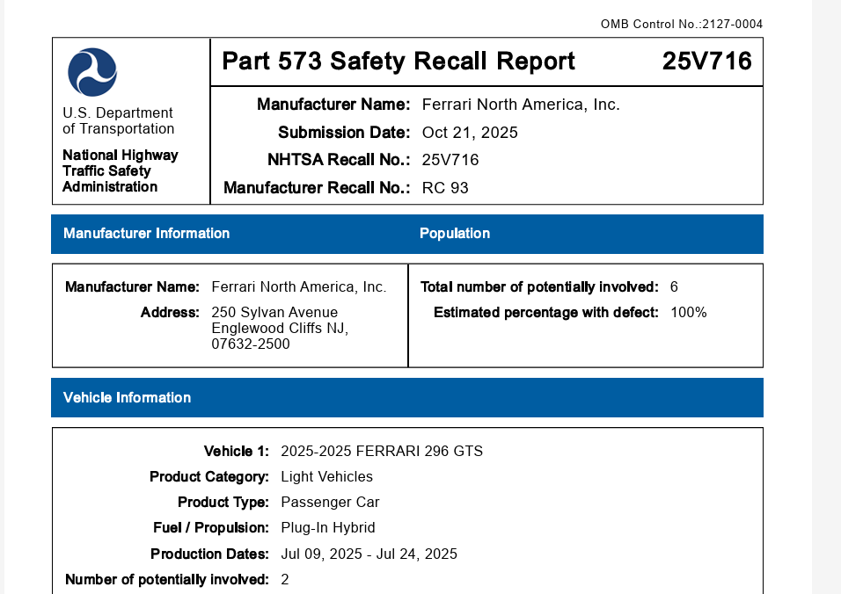This screenshot has height=594, width=841.
Task: Click the Light Vehicles product category value
Action: point(326,477)
